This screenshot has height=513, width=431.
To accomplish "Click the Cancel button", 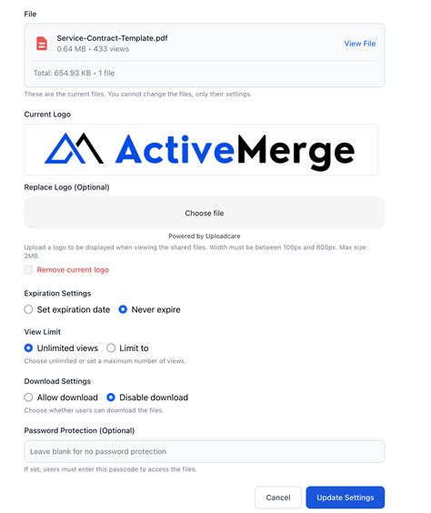I will 278,498.
